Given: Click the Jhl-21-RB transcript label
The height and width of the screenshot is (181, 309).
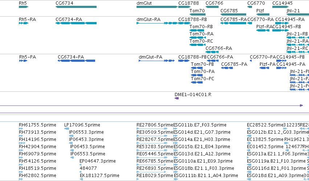Looking at the screenshot, I should point(297,34).
